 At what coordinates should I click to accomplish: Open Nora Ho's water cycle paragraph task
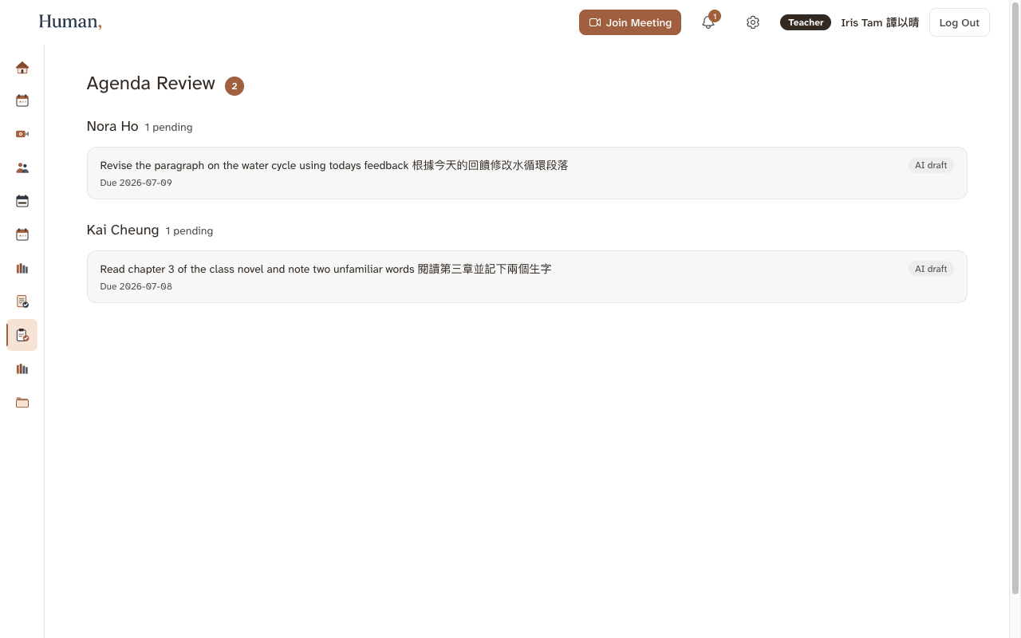527,173
